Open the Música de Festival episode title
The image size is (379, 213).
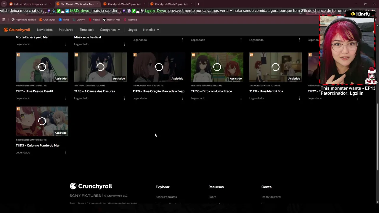pos(87,37)
